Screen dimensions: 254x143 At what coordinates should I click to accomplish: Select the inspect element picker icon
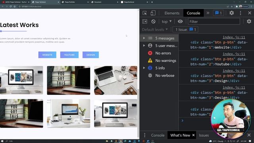pos(144,13)
